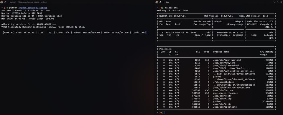Viewport: 283px width, 115px height.
Task: Click the 'Process name' column header
Action: coord(221,52)
